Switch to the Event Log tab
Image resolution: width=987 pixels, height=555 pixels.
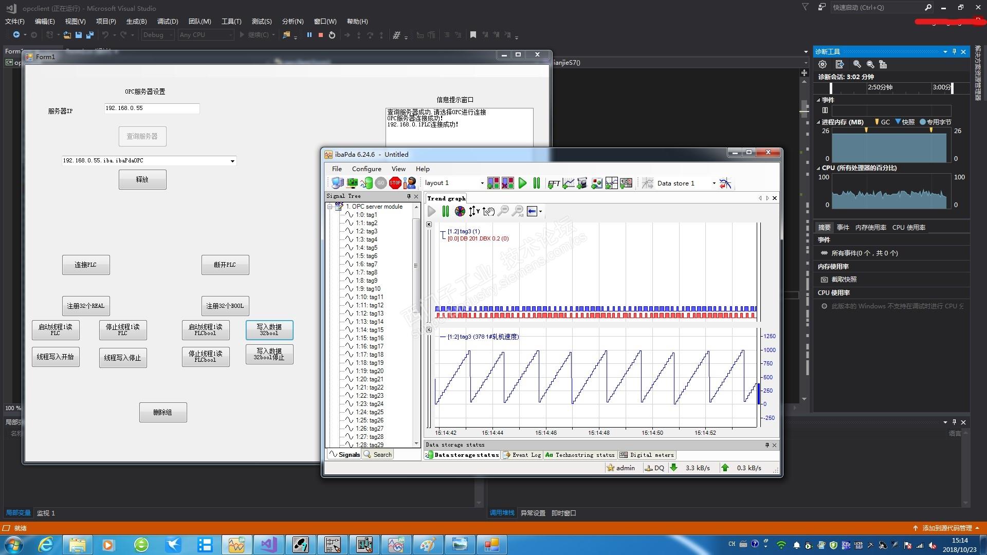click(522, 455)
